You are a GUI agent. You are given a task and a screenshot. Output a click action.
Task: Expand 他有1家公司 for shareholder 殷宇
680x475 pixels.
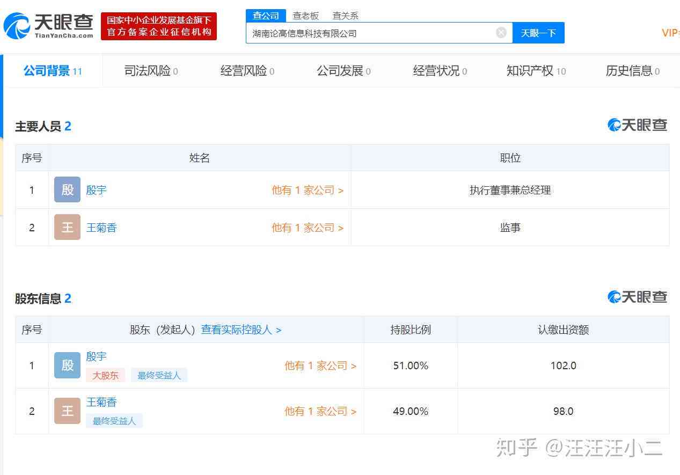[320, 366]
